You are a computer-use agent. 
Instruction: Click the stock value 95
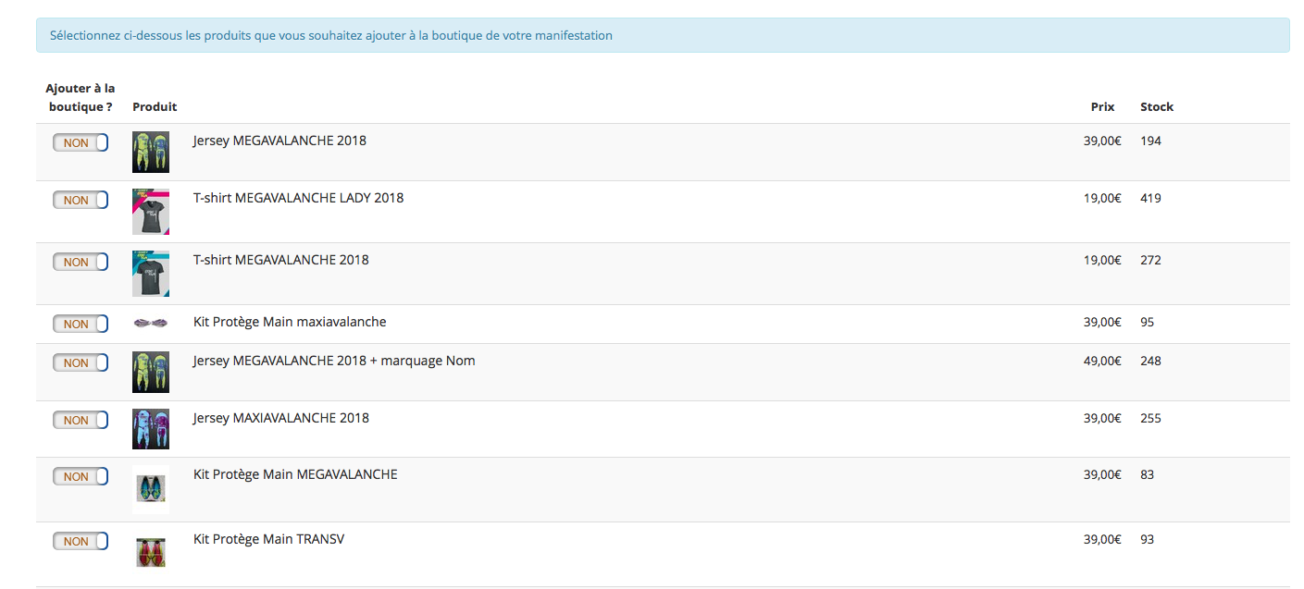(x=1148, y=322)
